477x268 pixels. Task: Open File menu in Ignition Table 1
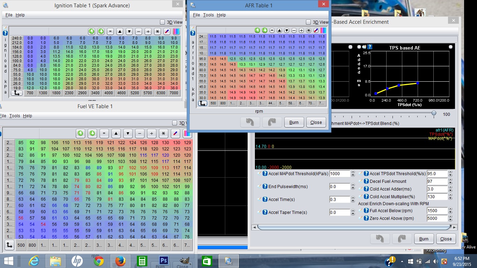coord(9,15)
